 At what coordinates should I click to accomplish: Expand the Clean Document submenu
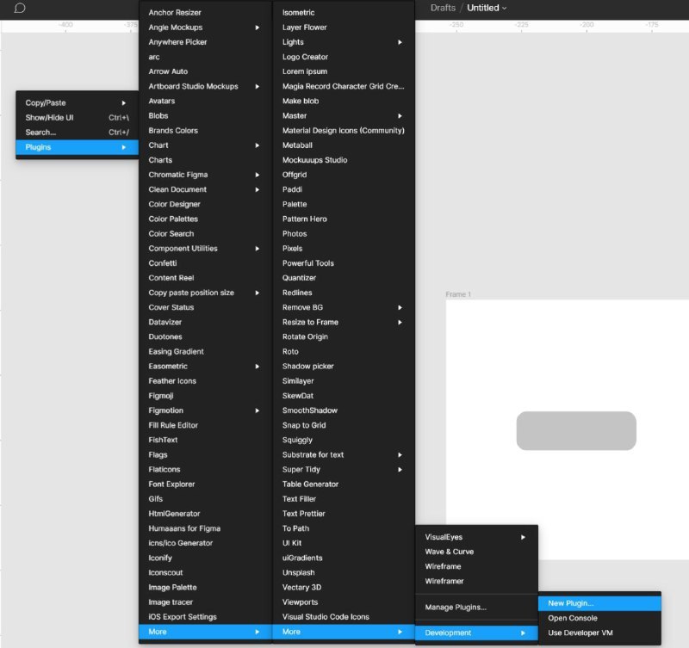pyautogui.click(x=205, y=189)
